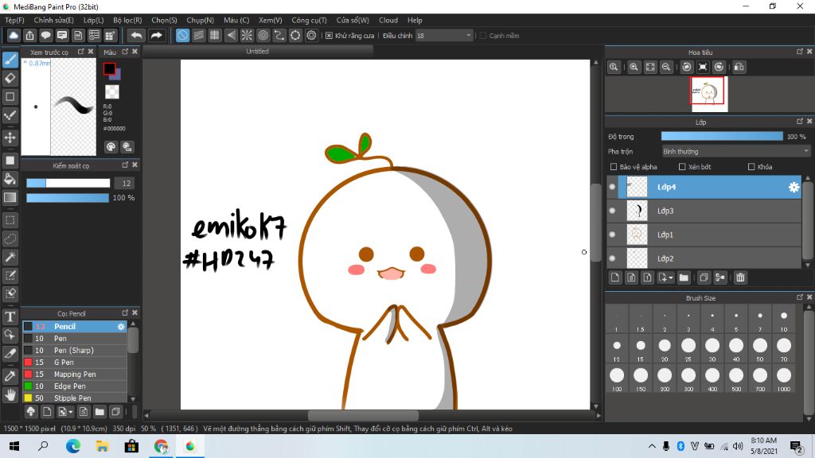
Task: Select layer Lớp3 in layers panel
Action: (710, 211)
